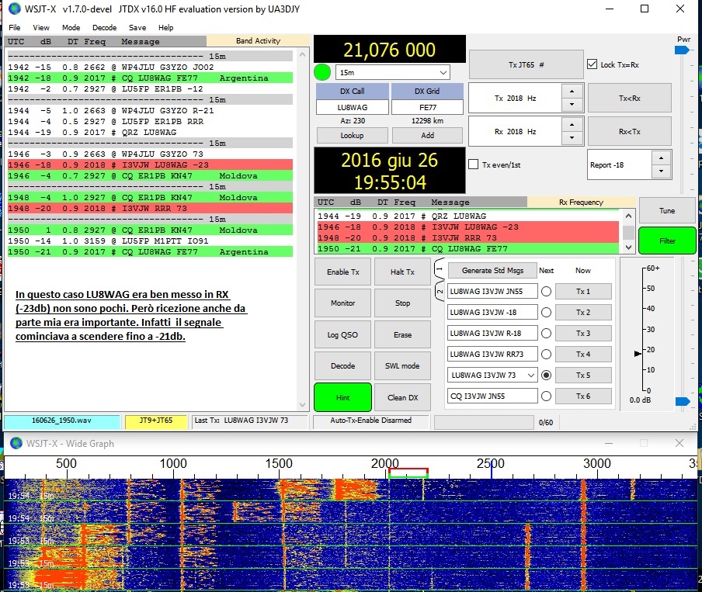The image size is (702, 592).
Task: Toggle the green Hint button
Action: tap(343, 397)
